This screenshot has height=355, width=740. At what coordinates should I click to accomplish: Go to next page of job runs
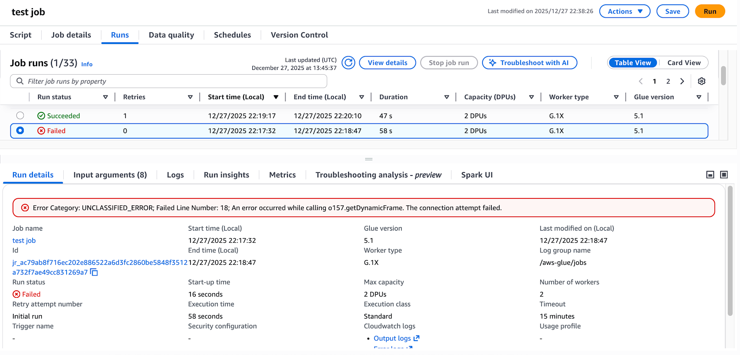click(x=682, y=81)
